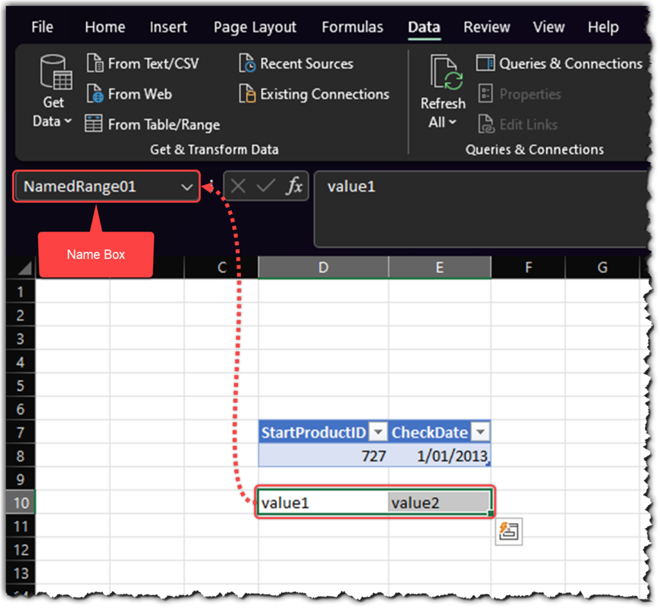Click the Cancel X in formula bar
Image resolution: width=660 pixels, height=608 pixels.
238,186
